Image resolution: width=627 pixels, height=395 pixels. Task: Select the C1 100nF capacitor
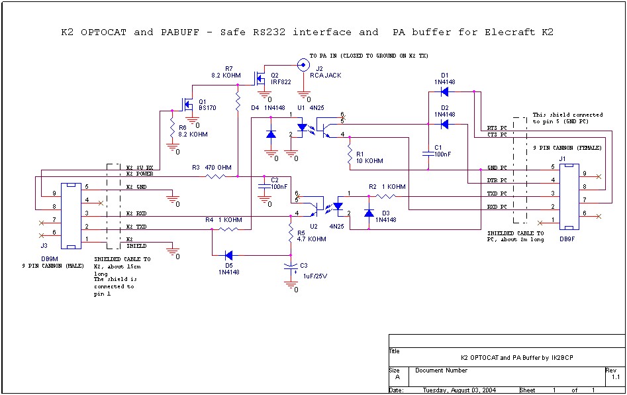pos(428,154)
